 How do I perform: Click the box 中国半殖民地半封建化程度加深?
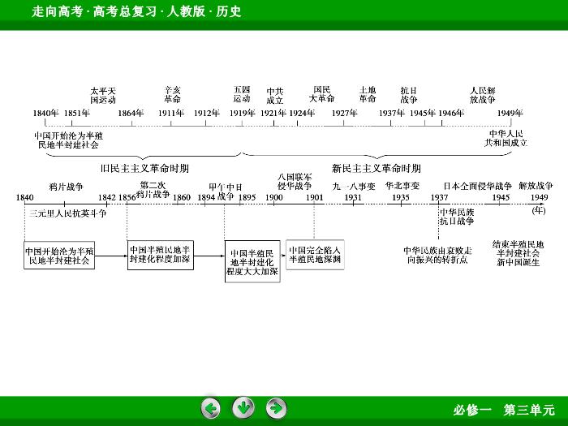[x=161, y=255]
